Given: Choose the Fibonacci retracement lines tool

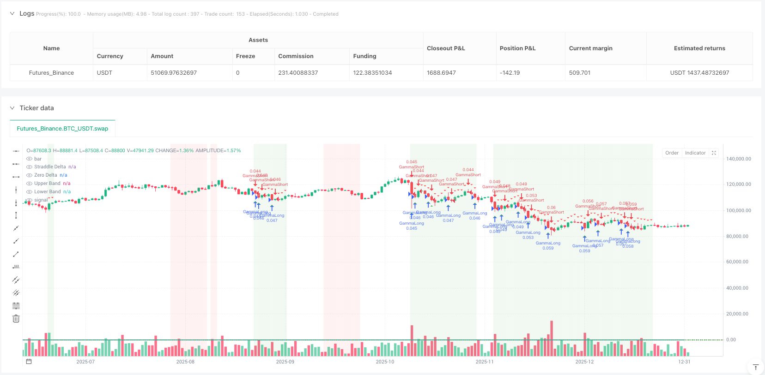Looking at the screenshot, I should point(16,305).
